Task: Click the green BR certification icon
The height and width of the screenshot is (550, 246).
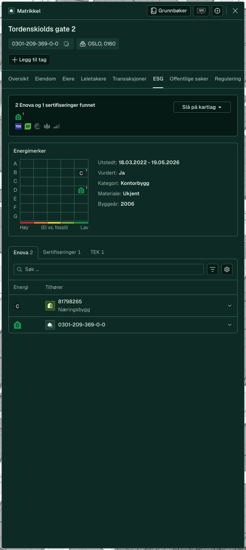Action: pos(28,126)
